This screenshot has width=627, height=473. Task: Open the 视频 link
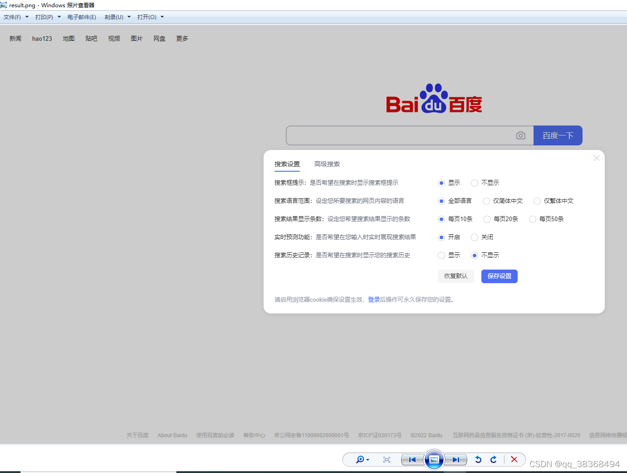(114, 39)
